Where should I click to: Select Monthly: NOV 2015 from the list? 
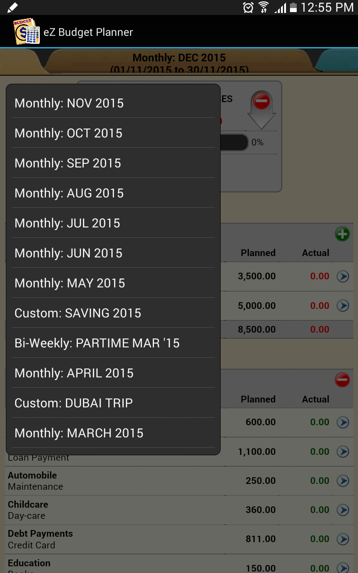tap(69, 103)
